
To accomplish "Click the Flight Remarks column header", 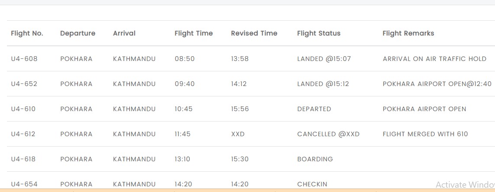I will [408, 33].
